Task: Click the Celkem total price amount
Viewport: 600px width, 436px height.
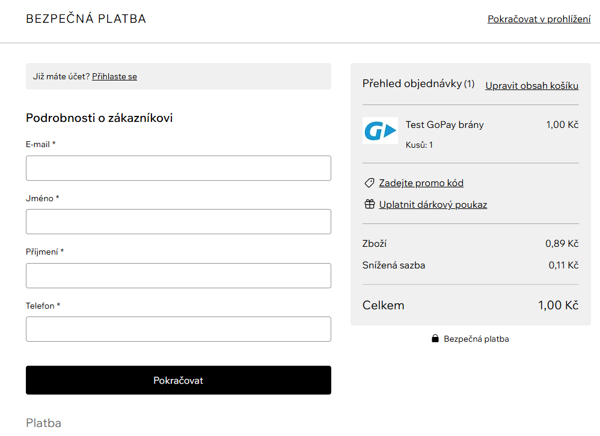Action: tap(559, 305)
